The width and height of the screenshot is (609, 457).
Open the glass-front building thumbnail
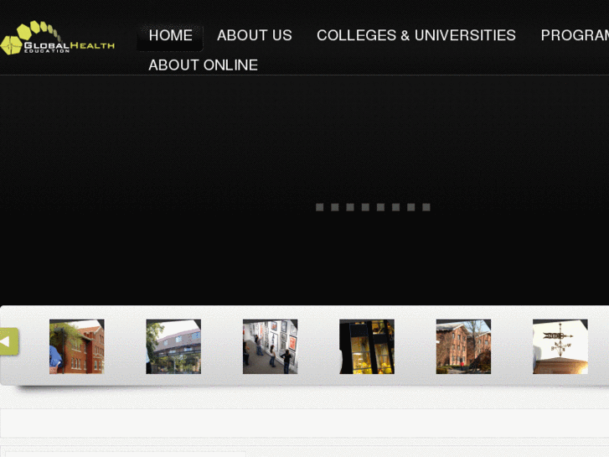pos(173,346)
